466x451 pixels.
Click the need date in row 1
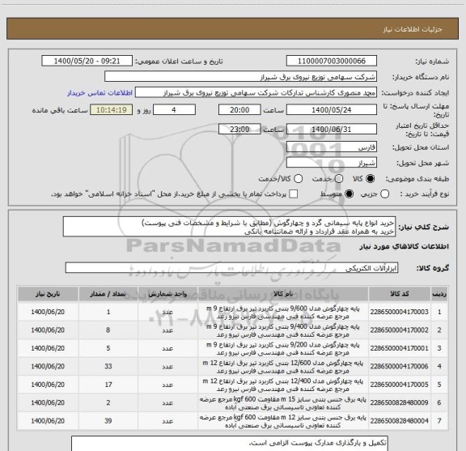tap(48, 312)
